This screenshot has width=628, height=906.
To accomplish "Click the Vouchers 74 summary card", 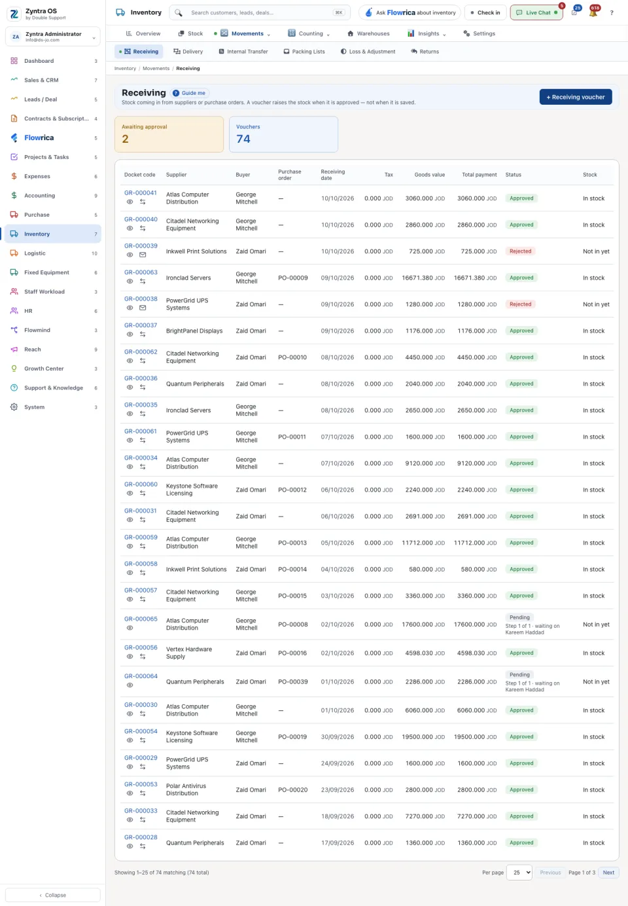I will 283,134.
